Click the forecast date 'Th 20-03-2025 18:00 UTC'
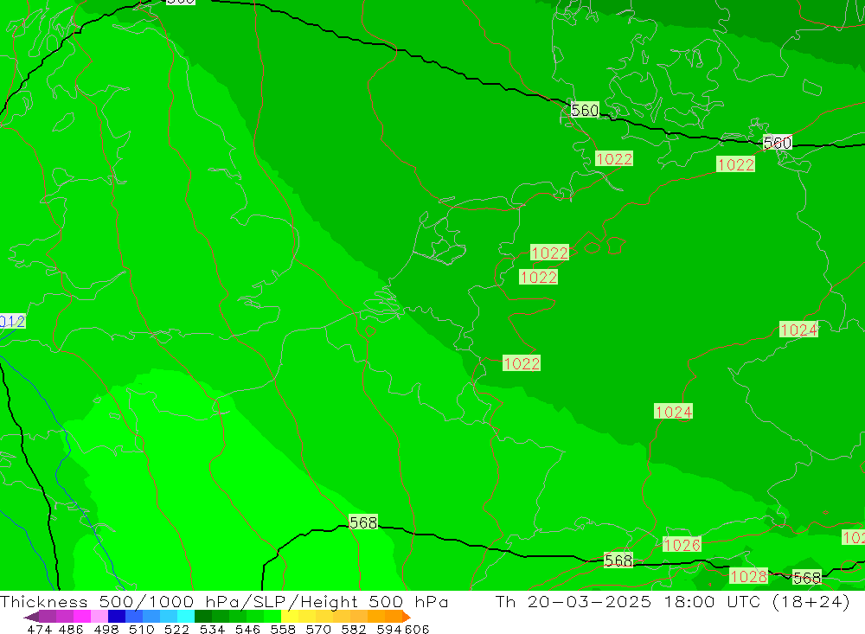This screenshot has height=634, width=865. tap(628, 601)
